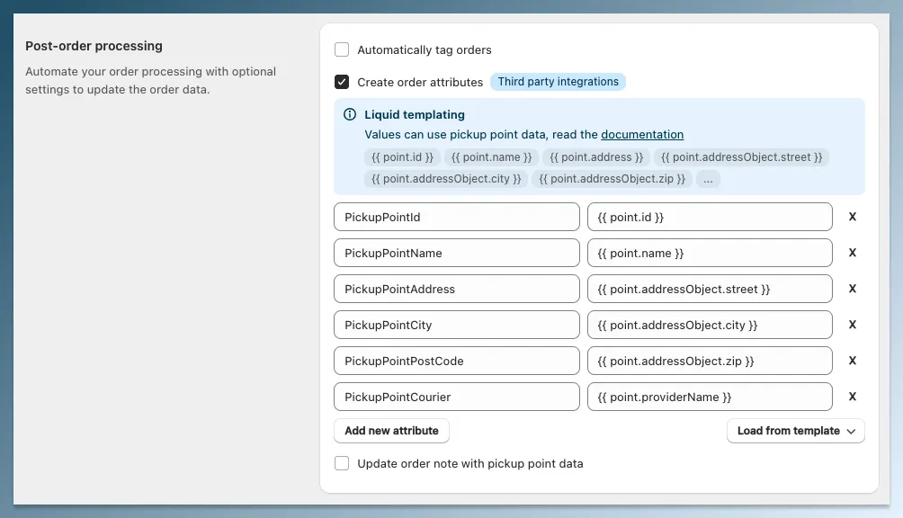Remove the PickupPointCourier attribute row

coord(853,397)
